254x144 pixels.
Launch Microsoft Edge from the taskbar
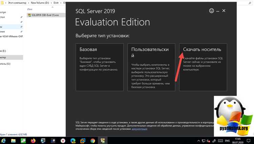click(73, 141)
